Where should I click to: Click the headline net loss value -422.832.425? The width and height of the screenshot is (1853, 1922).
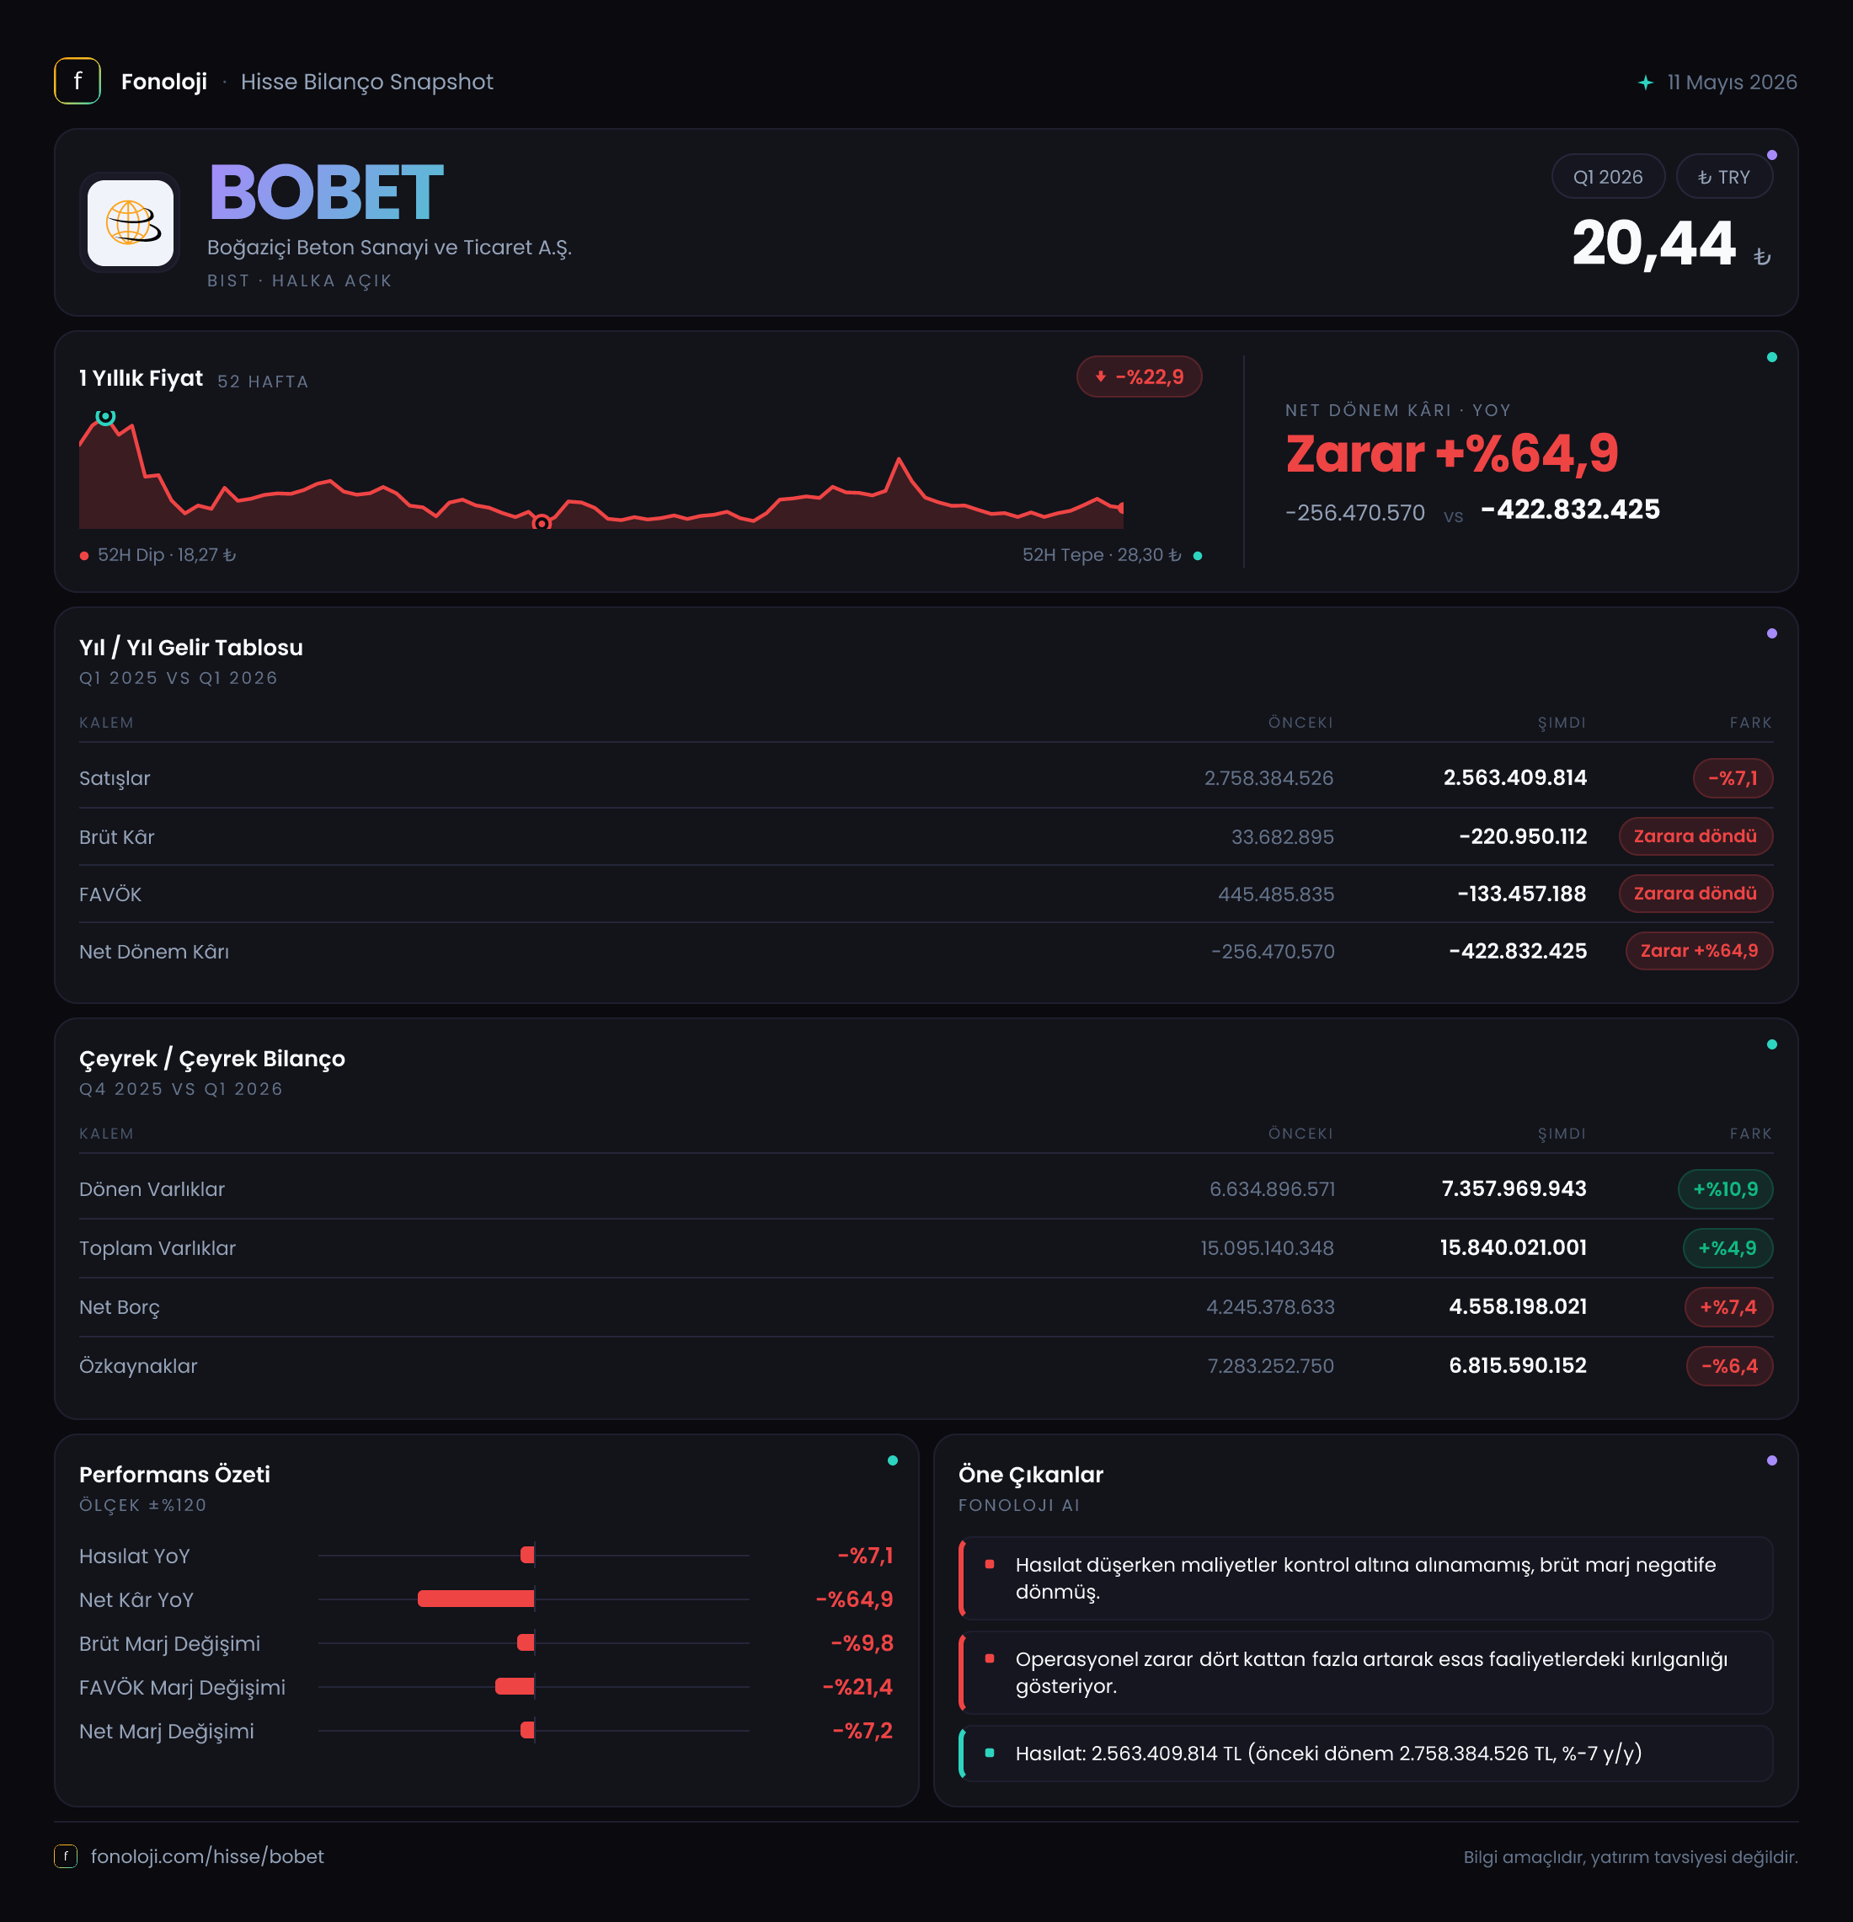tap(1570, 509)
